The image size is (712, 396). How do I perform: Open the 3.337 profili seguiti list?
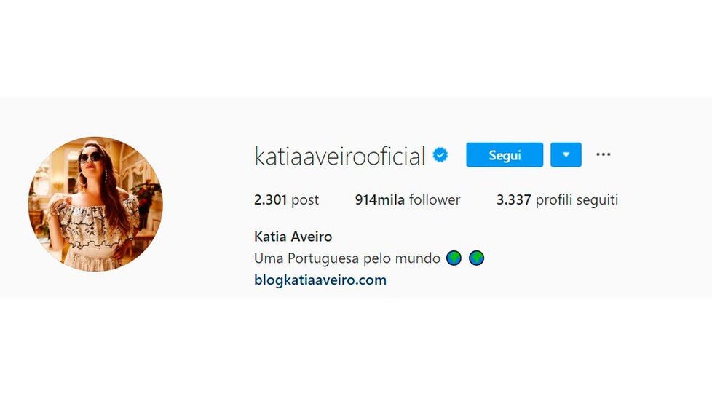[x=557, y=199]
